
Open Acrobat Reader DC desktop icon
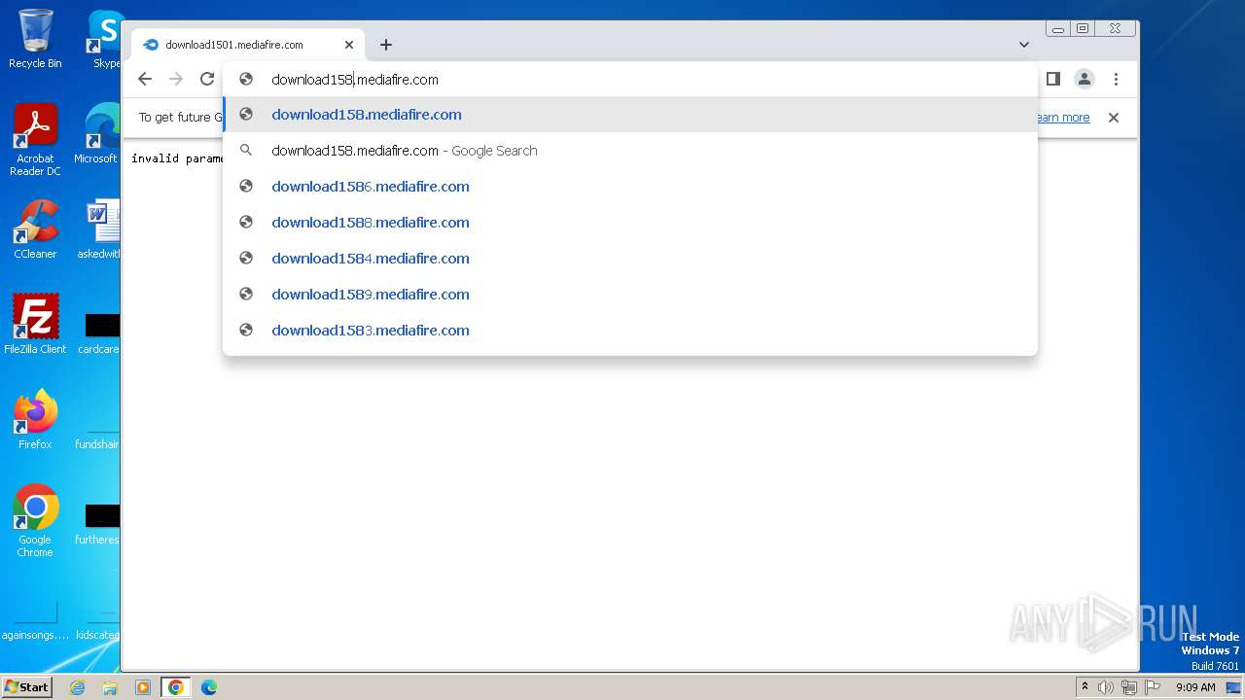(x=35, y=140)
